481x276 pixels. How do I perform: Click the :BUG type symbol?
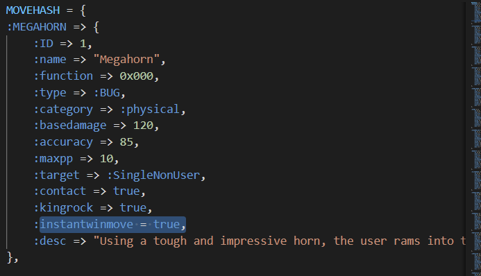coord(107,92)
